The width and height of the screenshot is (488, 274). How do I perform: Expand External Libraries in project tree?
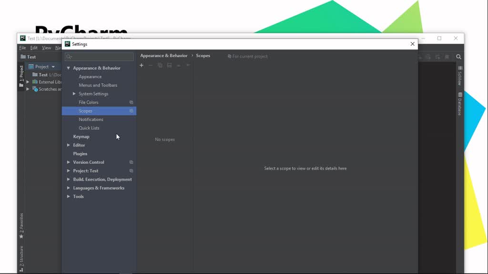pos(28,82)
